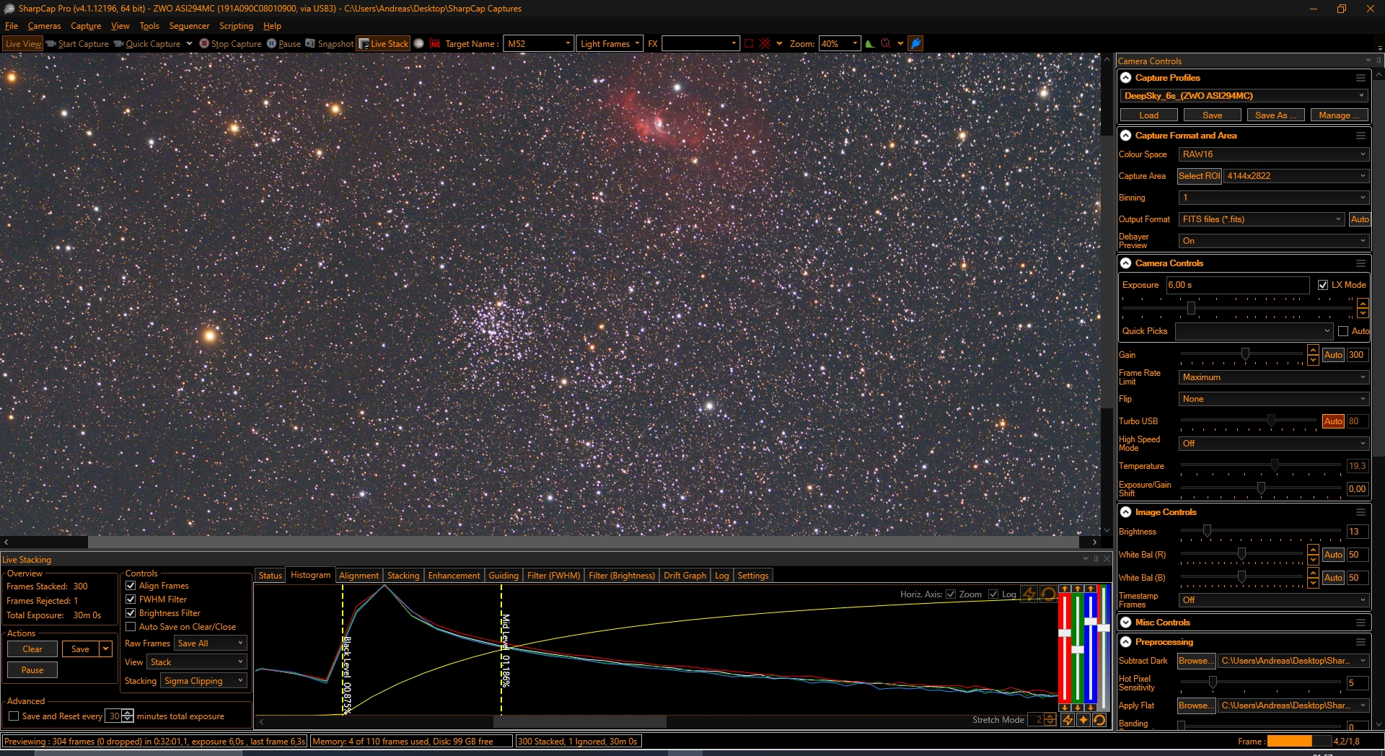Viewport: 1385px width, 756px height.
Task: Take a Snapshot from the toolbar
Action: click(330, 44)
